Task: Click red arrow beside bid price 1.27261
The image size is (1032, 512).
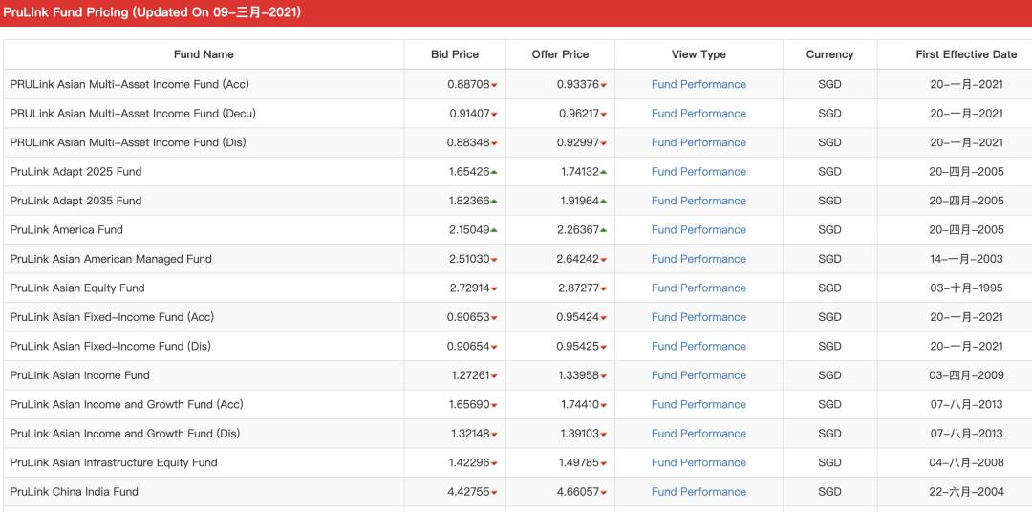Action: point(494,376)
